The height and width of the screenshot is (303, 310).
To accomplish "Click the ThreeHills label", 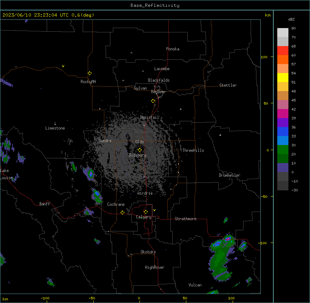I will click(x=193, y=150).
